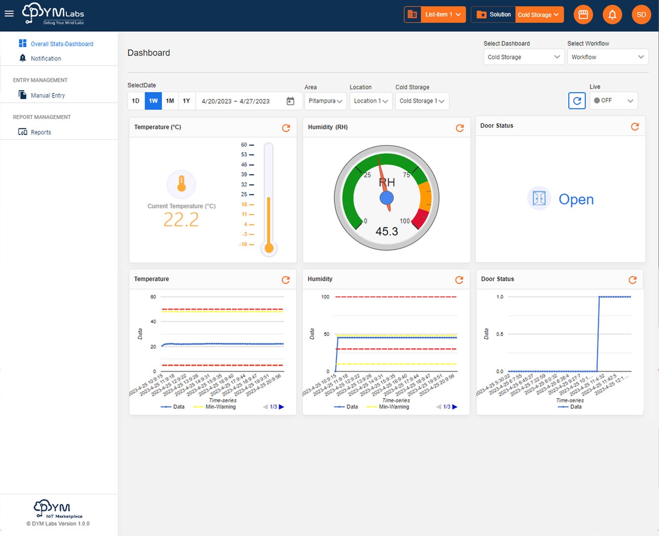Click the REPORT MANAGEMENT section label
Viewport: 659px width, 536px height.
pyautogui.click(x=42, y=117)
